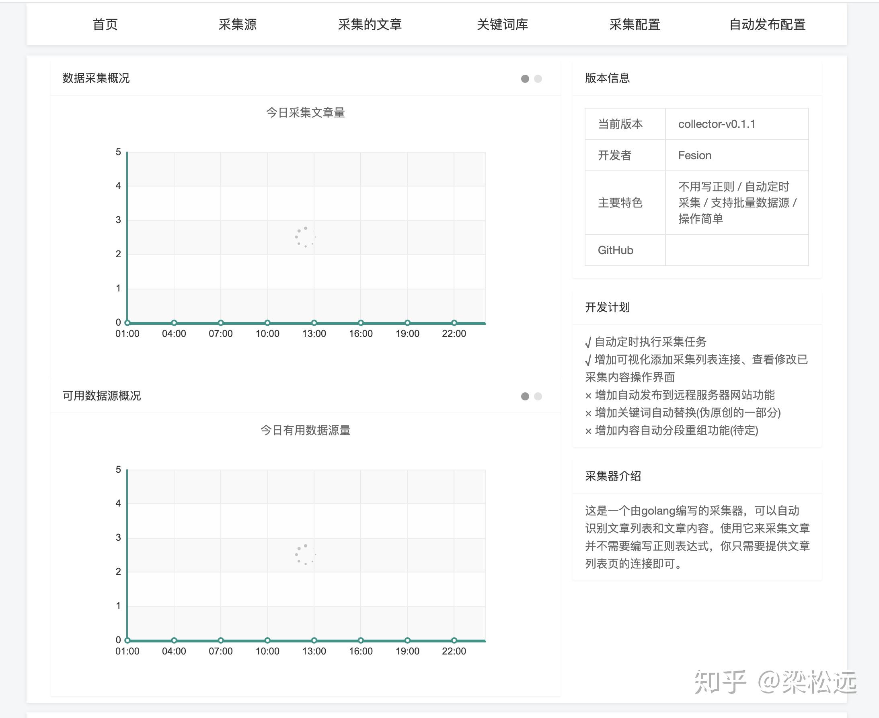
Task: Click the 不用写正则 feature description cell
Action: pos(737,203)
